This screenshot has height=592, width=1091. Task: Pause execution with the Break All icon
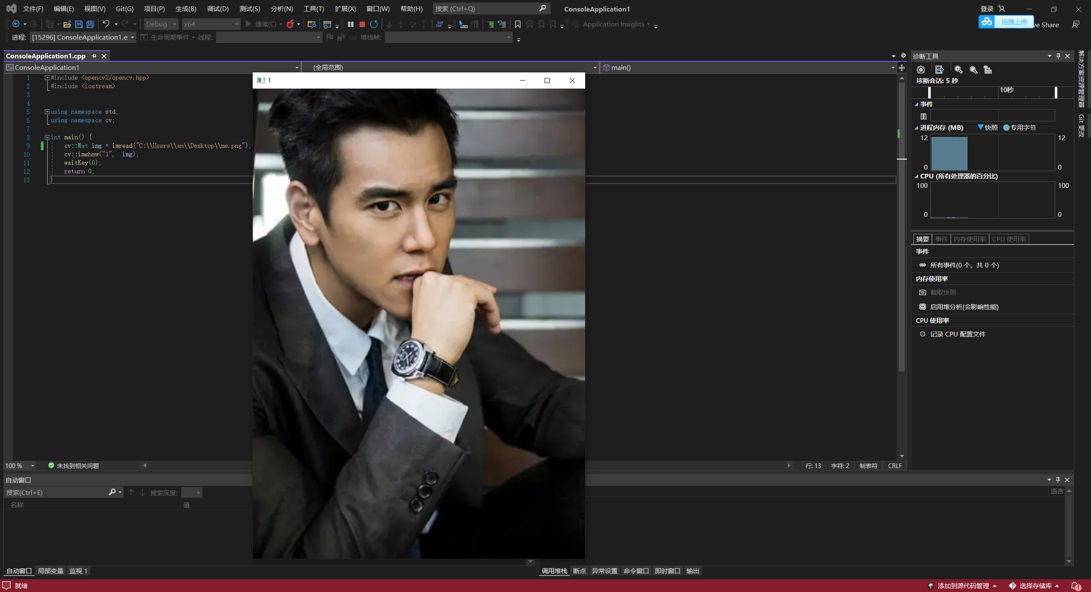pyautogui.click(x=351, y=24)
